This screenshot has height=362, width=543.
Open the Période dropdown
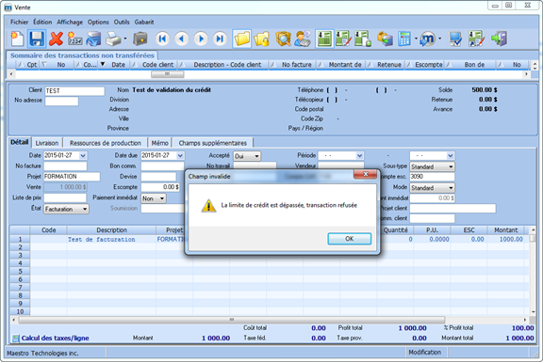[359, 156]
